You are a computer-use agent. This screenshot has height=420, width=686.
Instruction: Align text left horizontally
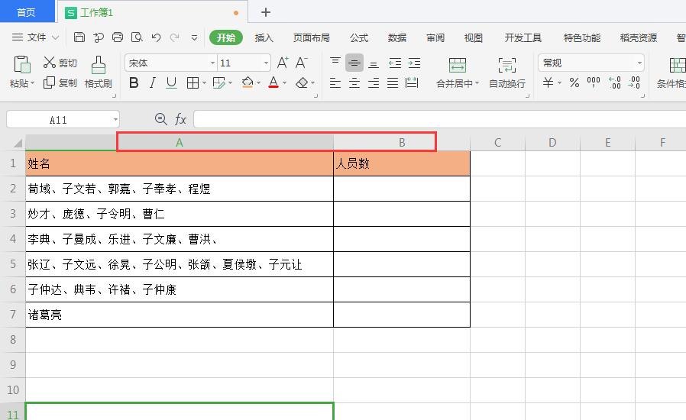tap(335, 82)
